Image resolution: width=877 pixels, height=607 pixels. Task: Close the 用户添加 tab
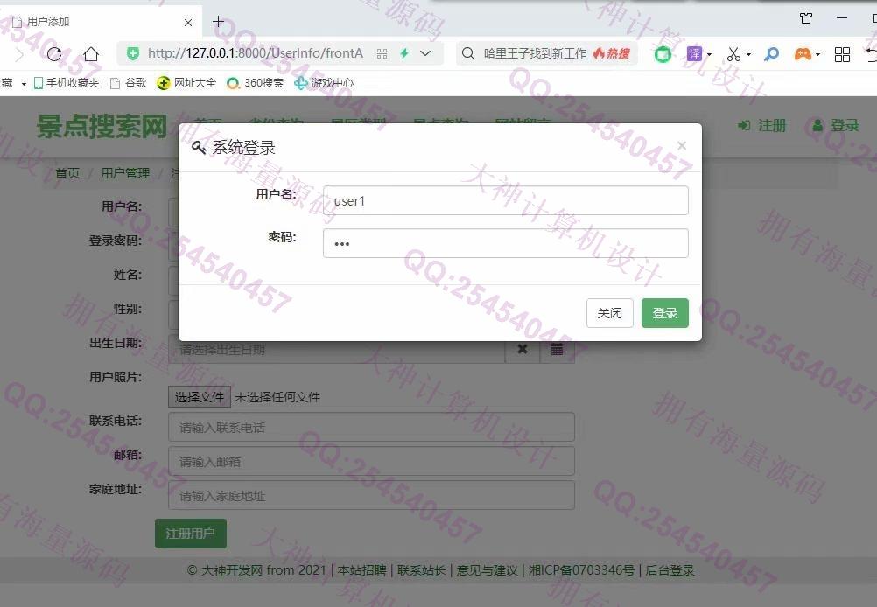pos(188,23)
